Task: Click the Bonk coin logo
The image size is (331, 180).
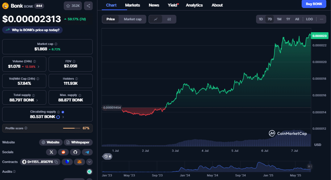Action: coord(5,6)
